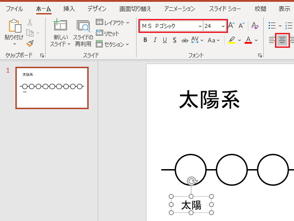
Task: Open the character spacing dropdown arrow
Action: pyautogui.click(x=202, y=40)
